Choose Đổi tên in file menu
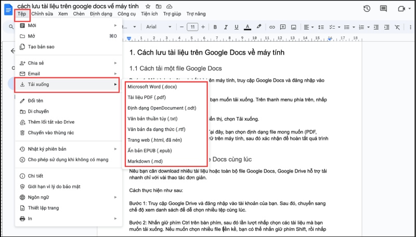 (x=69, y=101)
